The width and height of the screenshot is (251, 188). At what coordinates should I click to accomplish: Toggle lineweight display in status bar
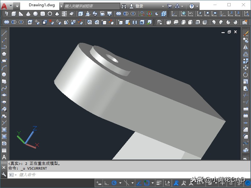(x=159, y=183)
